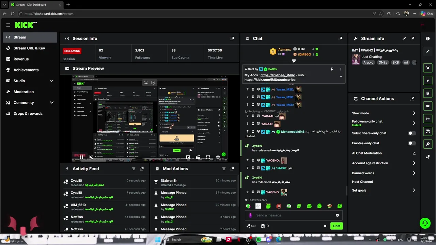Pop out the Mod Actions panel
Screen dimensions: 436x245
click(232, 169)
